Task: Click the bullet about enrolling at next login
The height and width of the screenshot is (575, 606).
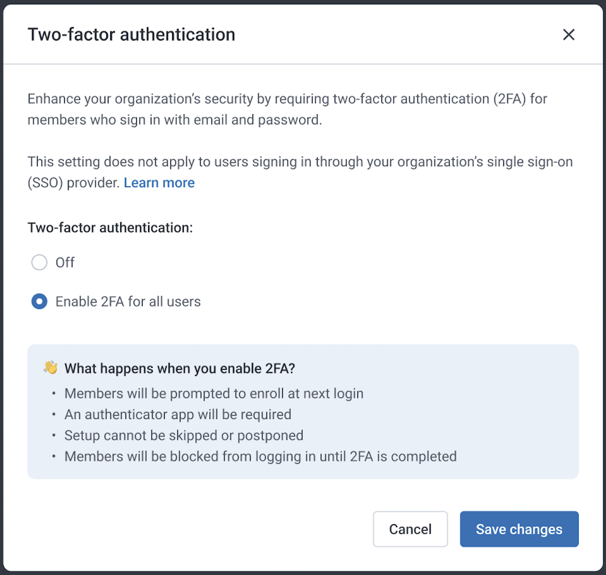Action: 214,393
